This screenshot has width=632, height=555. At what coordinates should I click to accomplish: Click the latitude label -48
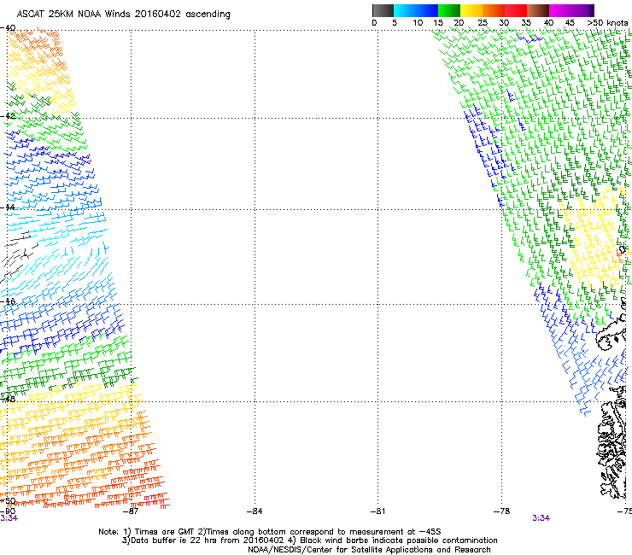8,399
